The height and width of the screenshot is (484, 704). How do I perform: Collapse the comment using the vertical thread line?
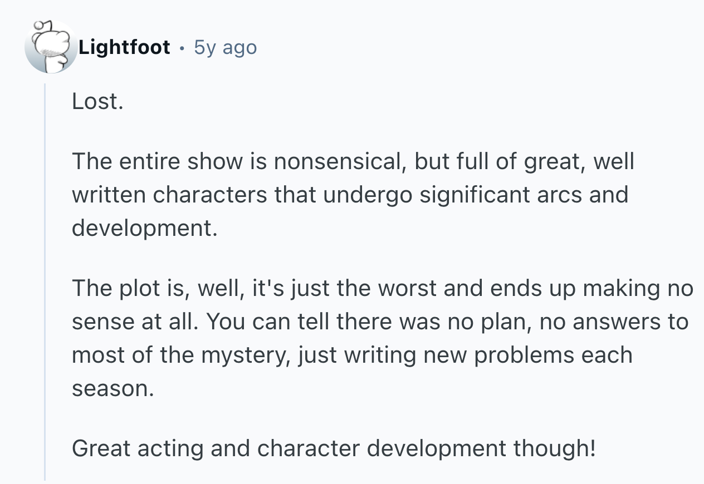click(45, 278)
